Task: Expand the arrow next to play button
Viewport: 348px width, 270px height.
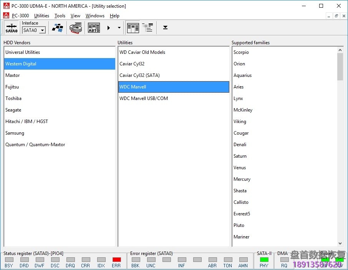Action: 119,28
